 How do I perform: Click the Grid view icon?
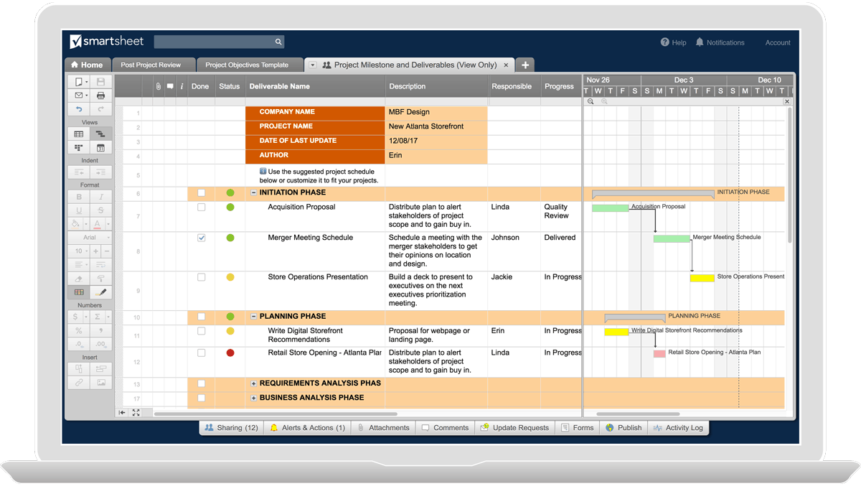click(x=78, y=134)
